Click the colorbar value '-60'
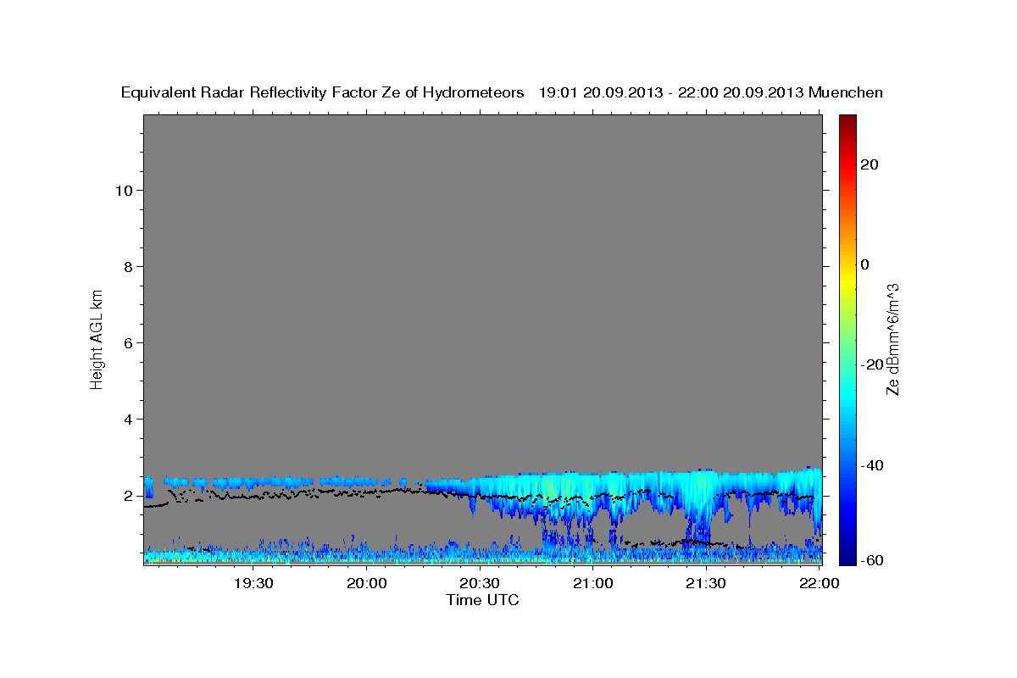The image size is (1017, 678). [x=872, y=561]
